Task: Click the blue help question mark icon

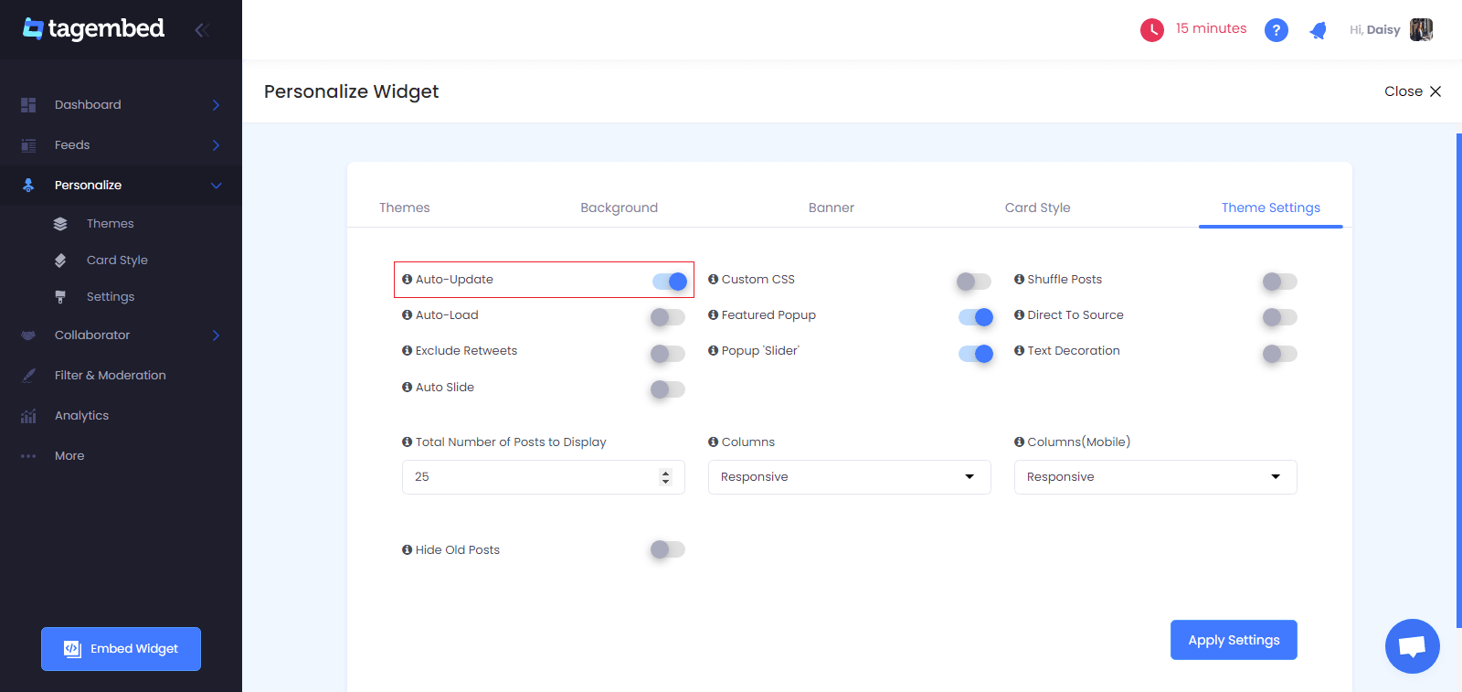Action: [1277, 30]
